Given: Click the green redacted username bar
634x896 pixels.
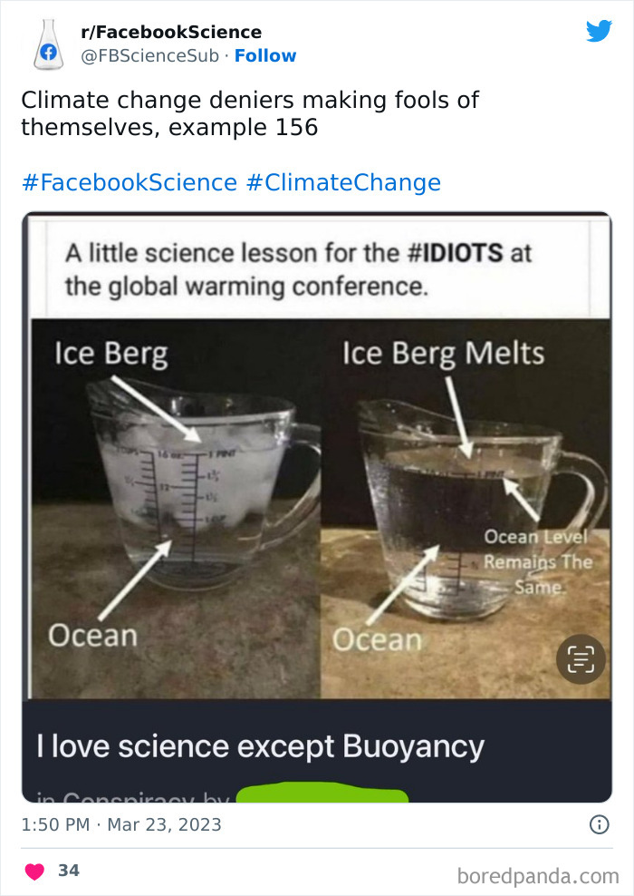Looking at the screenshot, I should pyautogui.click(x=322, y=794).
